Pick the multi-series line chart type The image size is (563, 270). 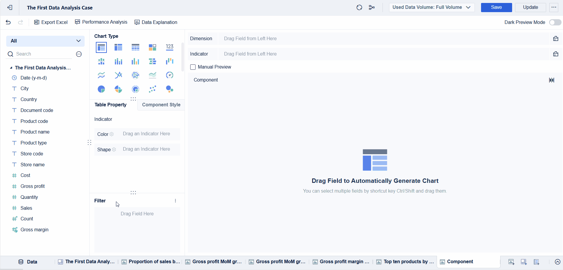coord(118,75)
